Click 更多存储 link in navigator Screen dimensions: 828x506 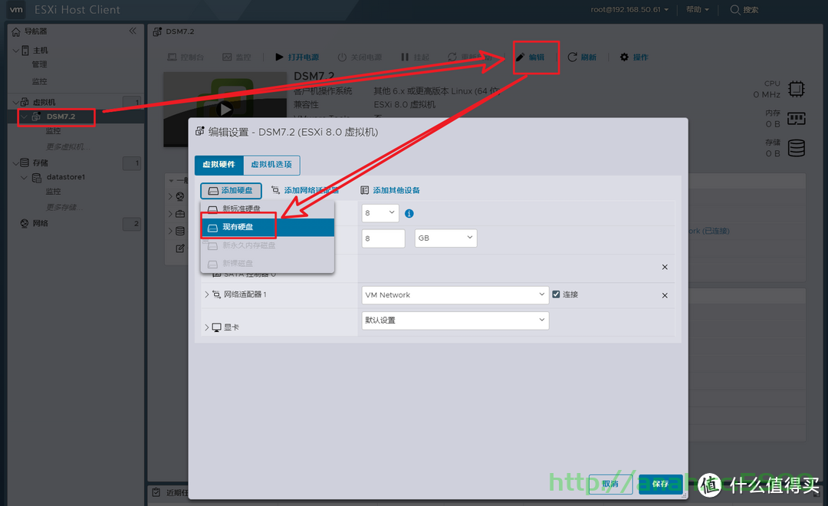(64, 207)
